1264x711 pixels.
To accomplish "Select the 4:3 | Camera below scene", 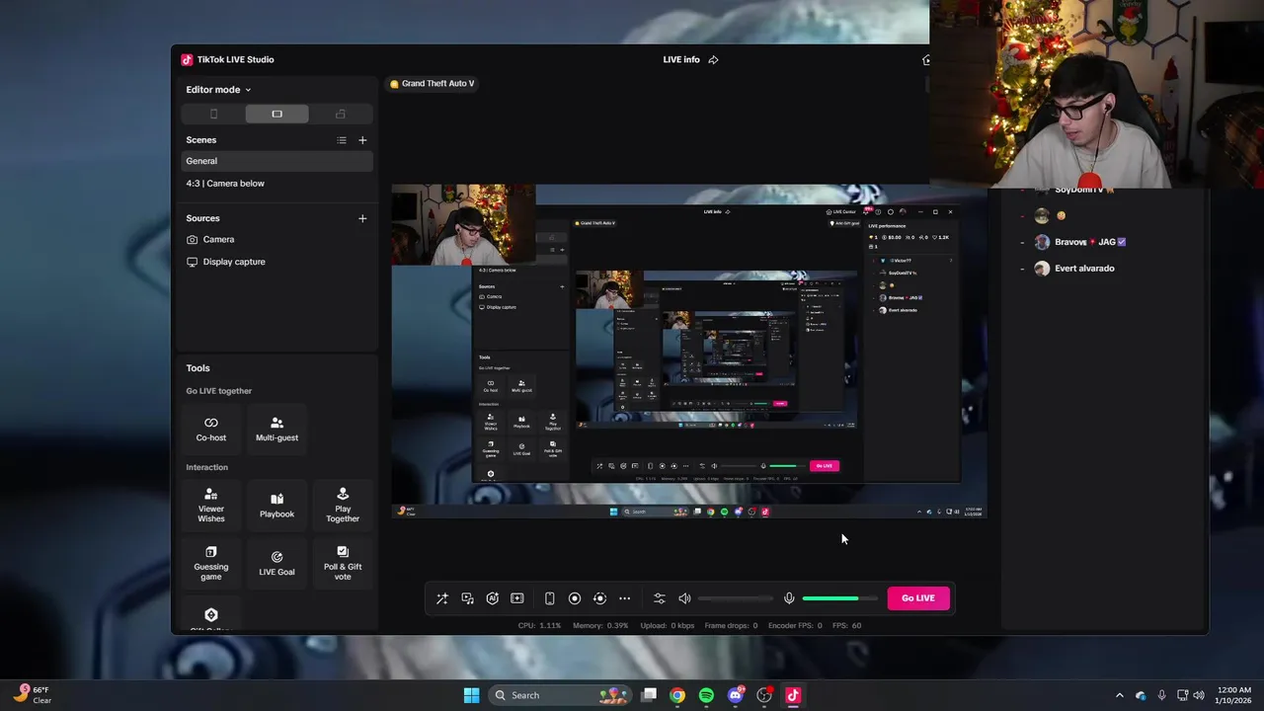I will point(276,184).
